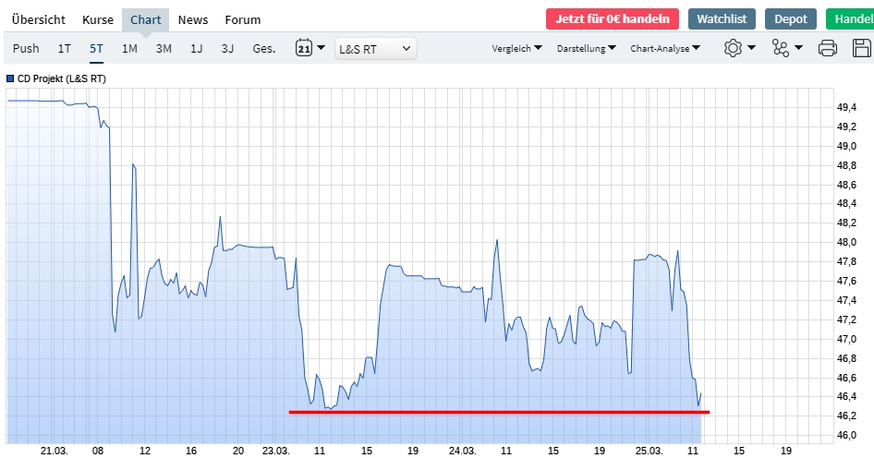Viewport: 874px width, 458px height.
Task: Click the blue CD Projekt legend square
Action: [10, 78]
